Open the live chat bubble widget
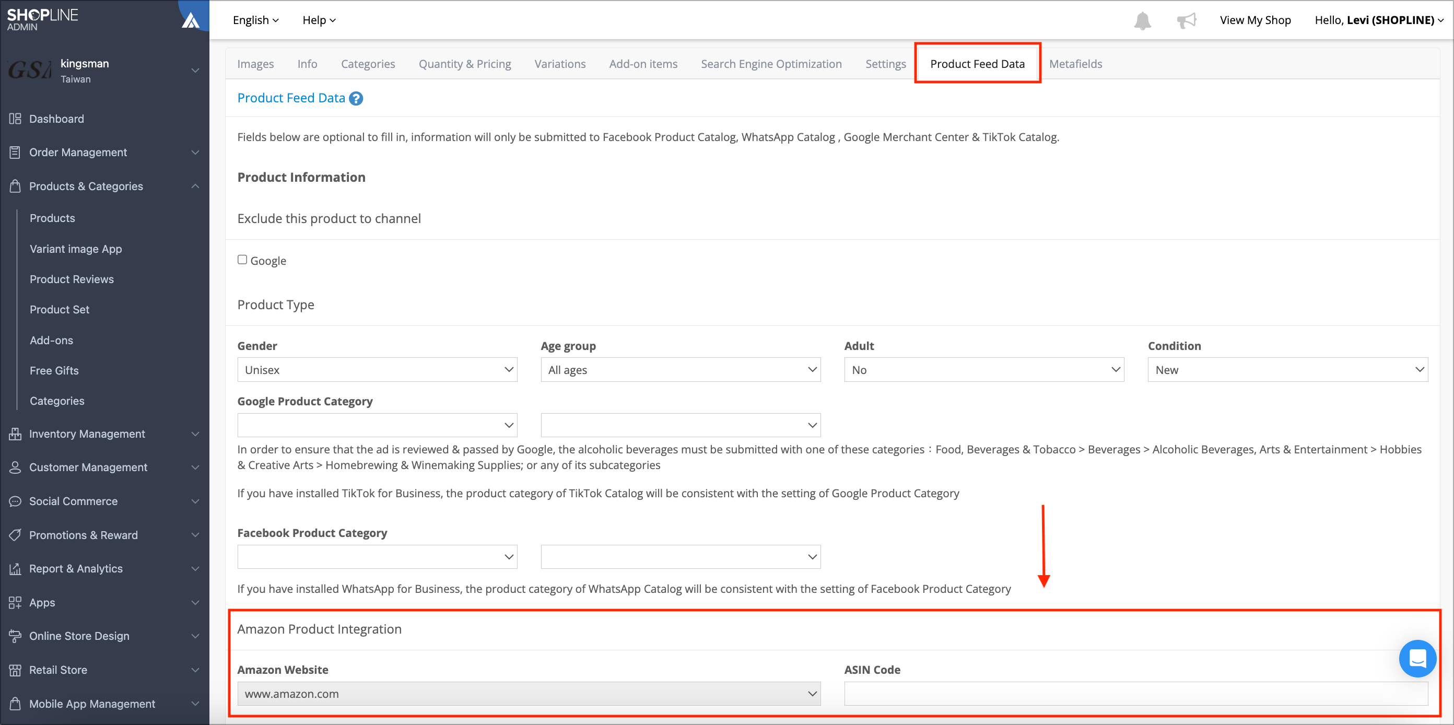 click(1417, 658)
